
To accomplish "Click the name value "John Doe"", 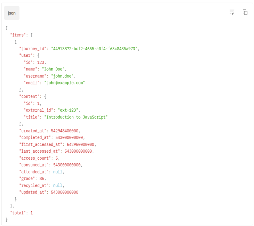I will [x=55, y=69].
